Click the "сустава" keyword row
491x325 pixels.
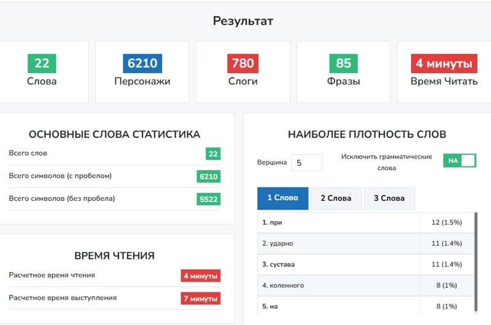[x=338, y=264]
